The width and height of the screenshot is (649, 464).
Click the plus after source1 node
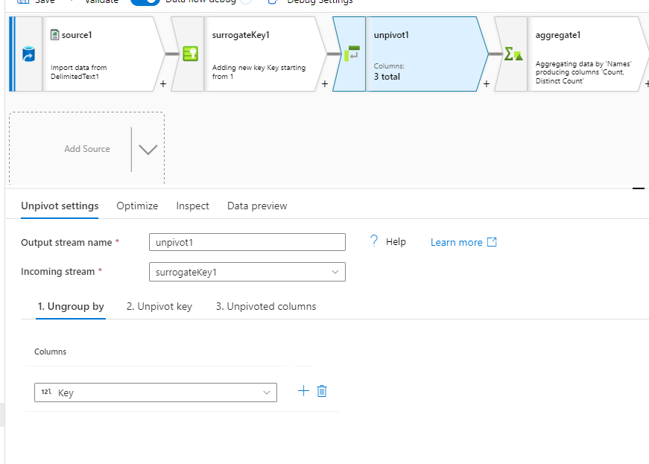pos(163,84)
